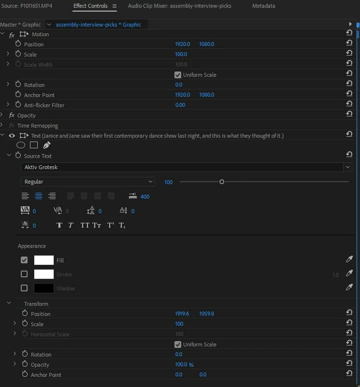This screenshot has width=360, height=387.
Task: Toggle stopwatch for Anti-flicker Filter
Action: coord(18,105)
